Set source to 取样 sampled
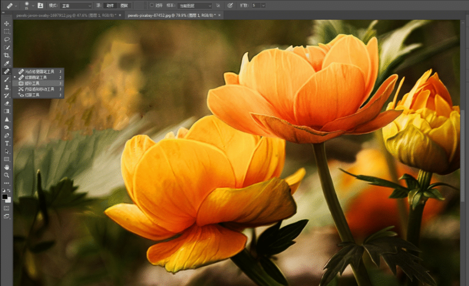Viewport: 469px width, 286px height. tap(110, 5)
